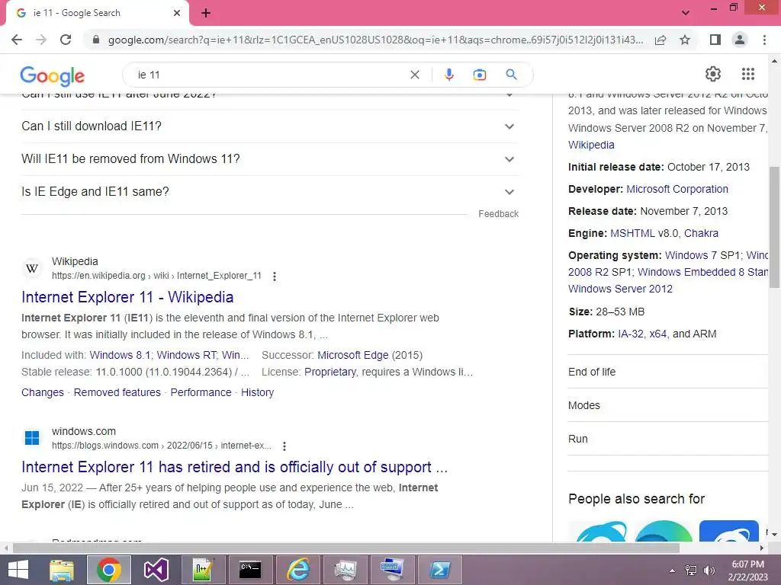This screenshot has width=781, height=585.
Task: Click the address bar URL
Action: (x=375, y=40)
